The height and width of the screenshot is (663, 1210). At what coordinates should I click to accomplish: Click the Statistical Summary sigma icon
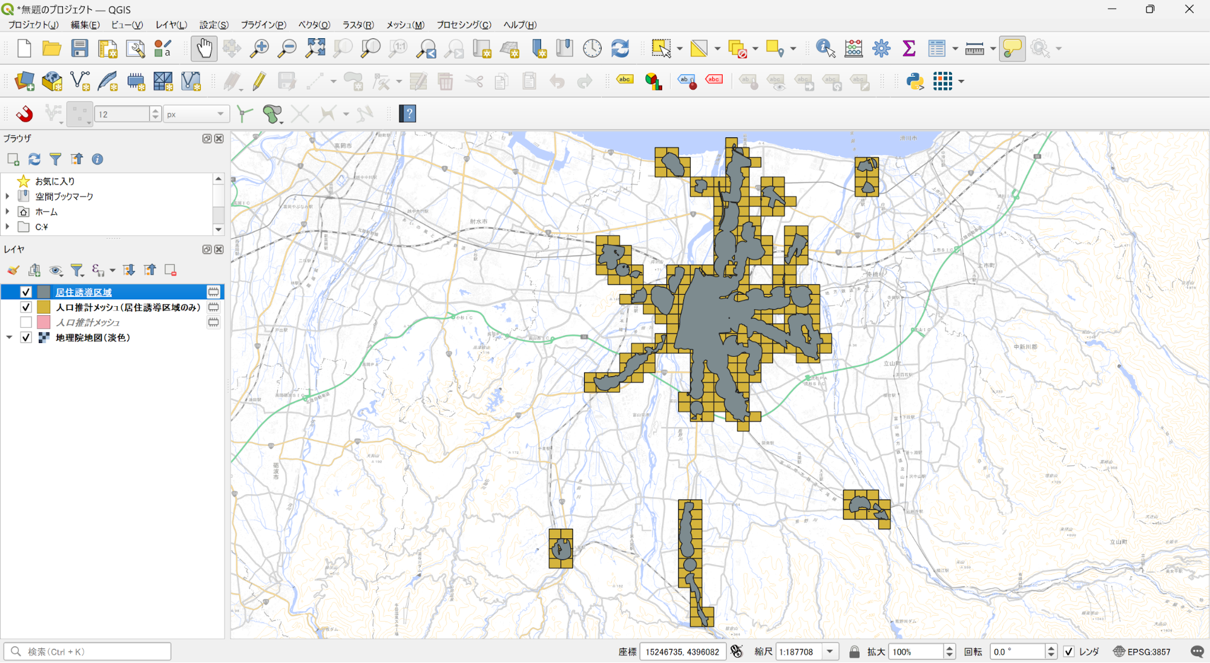pos(909,48)
